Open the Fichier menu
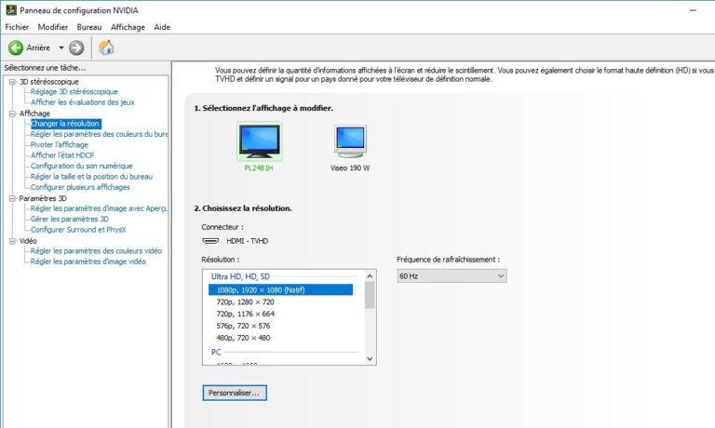Viewport: 715px width, 428px height. point(17,27)
